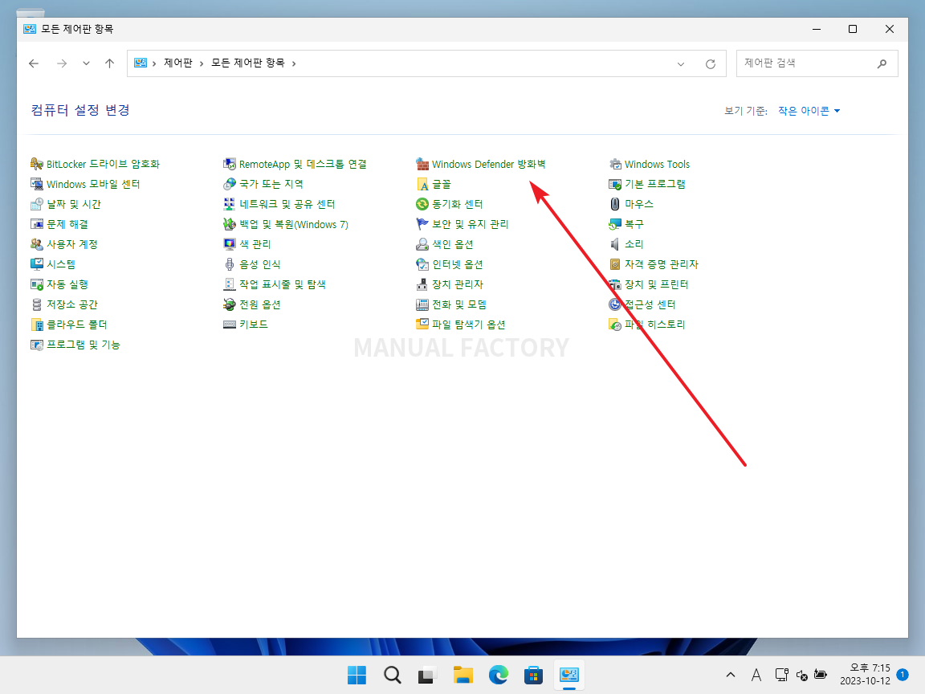Image resolution: width=925 pixels, height=694 pixels.
Task: Click the 제어판 검색 search field
Action: click(817, 63)
